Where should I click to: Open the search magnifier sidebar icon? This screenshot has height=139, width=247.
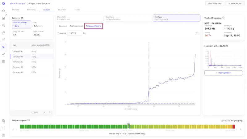click(x=3, y=25)
